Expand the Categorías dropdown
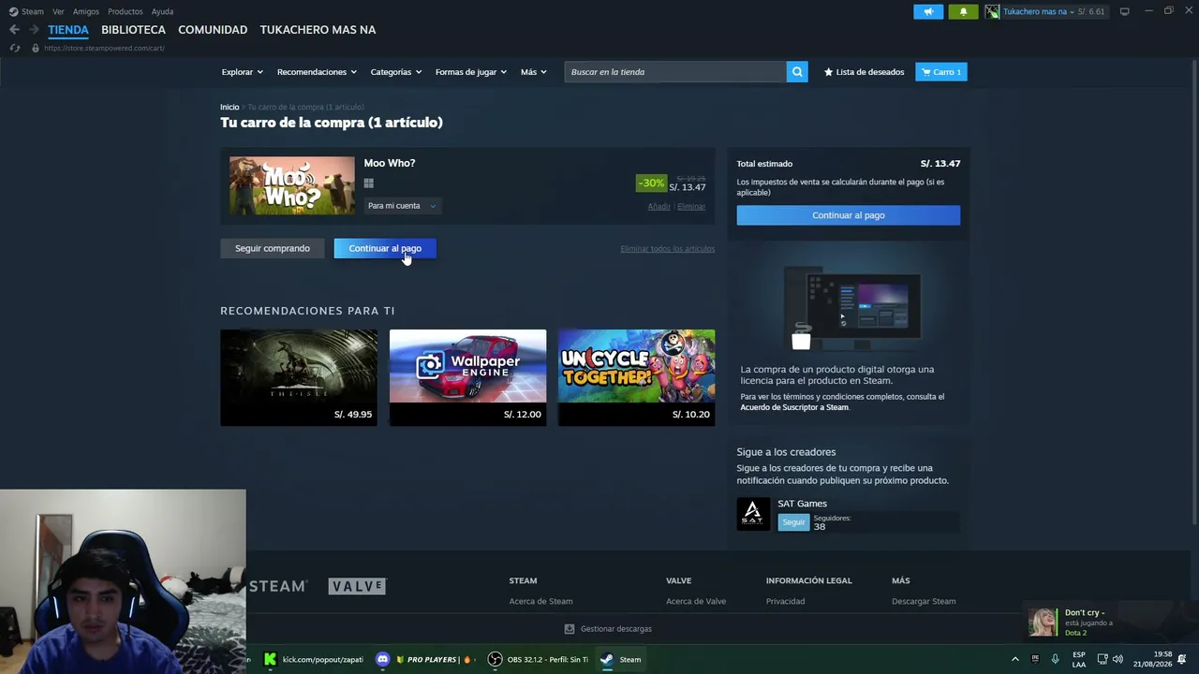The width and height of the screenshot is (1199, 674). click(395, 72)
